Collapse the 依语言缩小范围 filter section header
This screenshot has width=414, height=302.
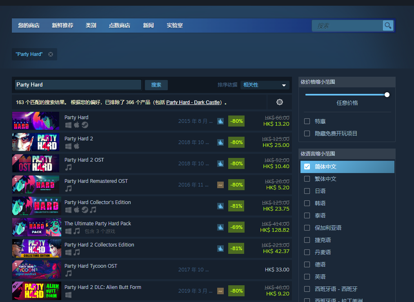(347, 154)
